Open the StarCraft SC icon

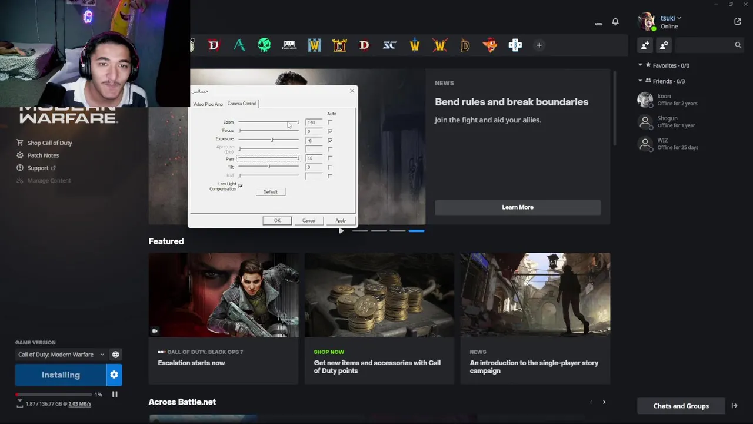pyautogui.click(x=389, y=45)
